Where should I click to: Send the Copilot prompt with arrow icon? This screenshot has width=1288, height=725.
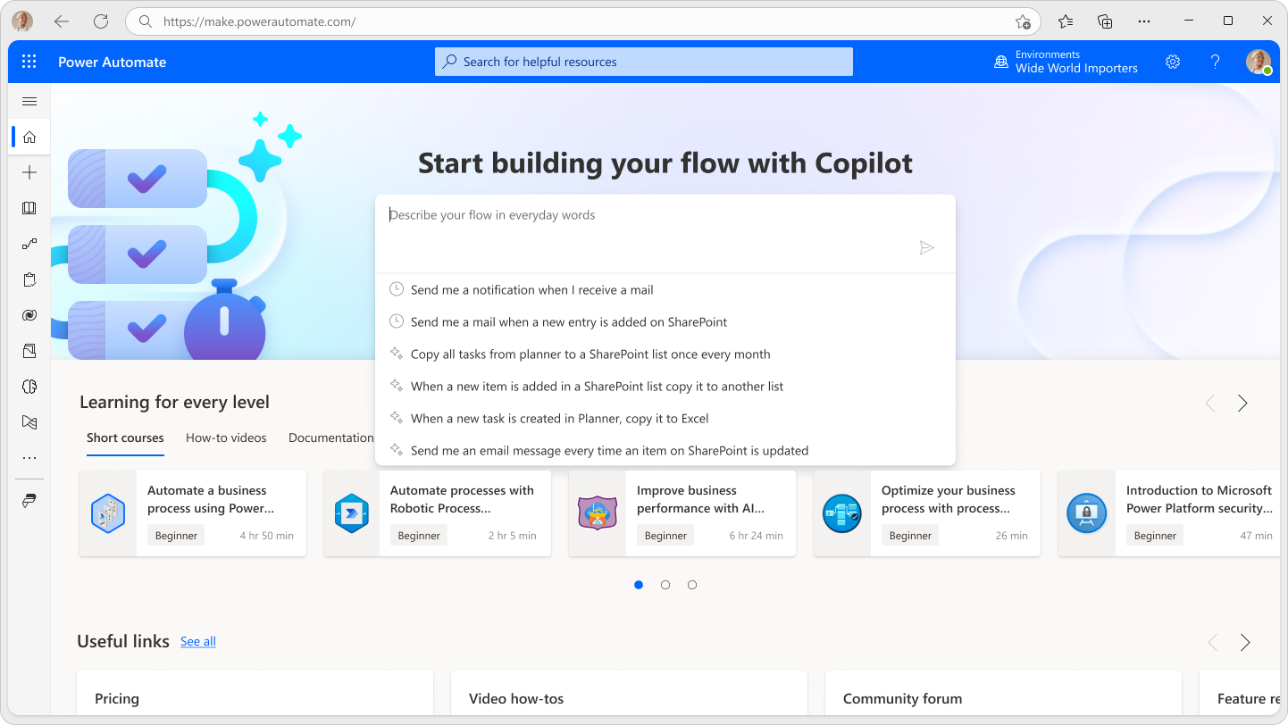(927, 248)
